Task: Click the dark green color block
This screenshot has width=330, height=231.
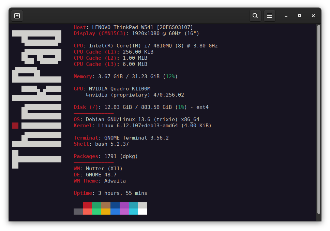Action: tap(96, 205)
